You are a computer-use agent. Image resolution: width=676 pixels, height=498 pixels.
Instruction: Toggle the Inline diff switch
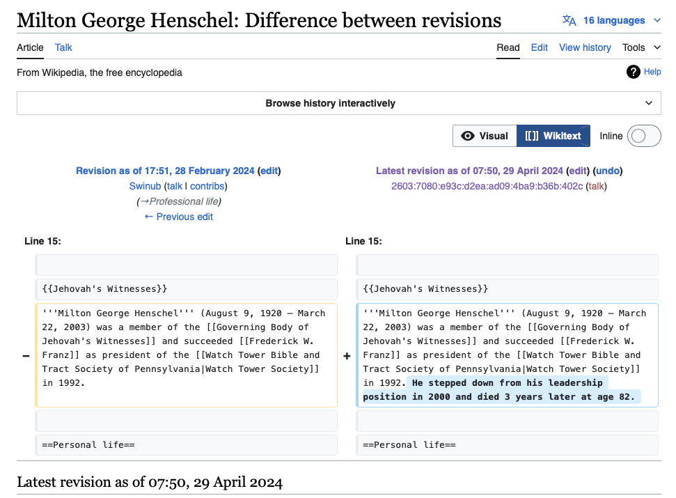[644, 136]
